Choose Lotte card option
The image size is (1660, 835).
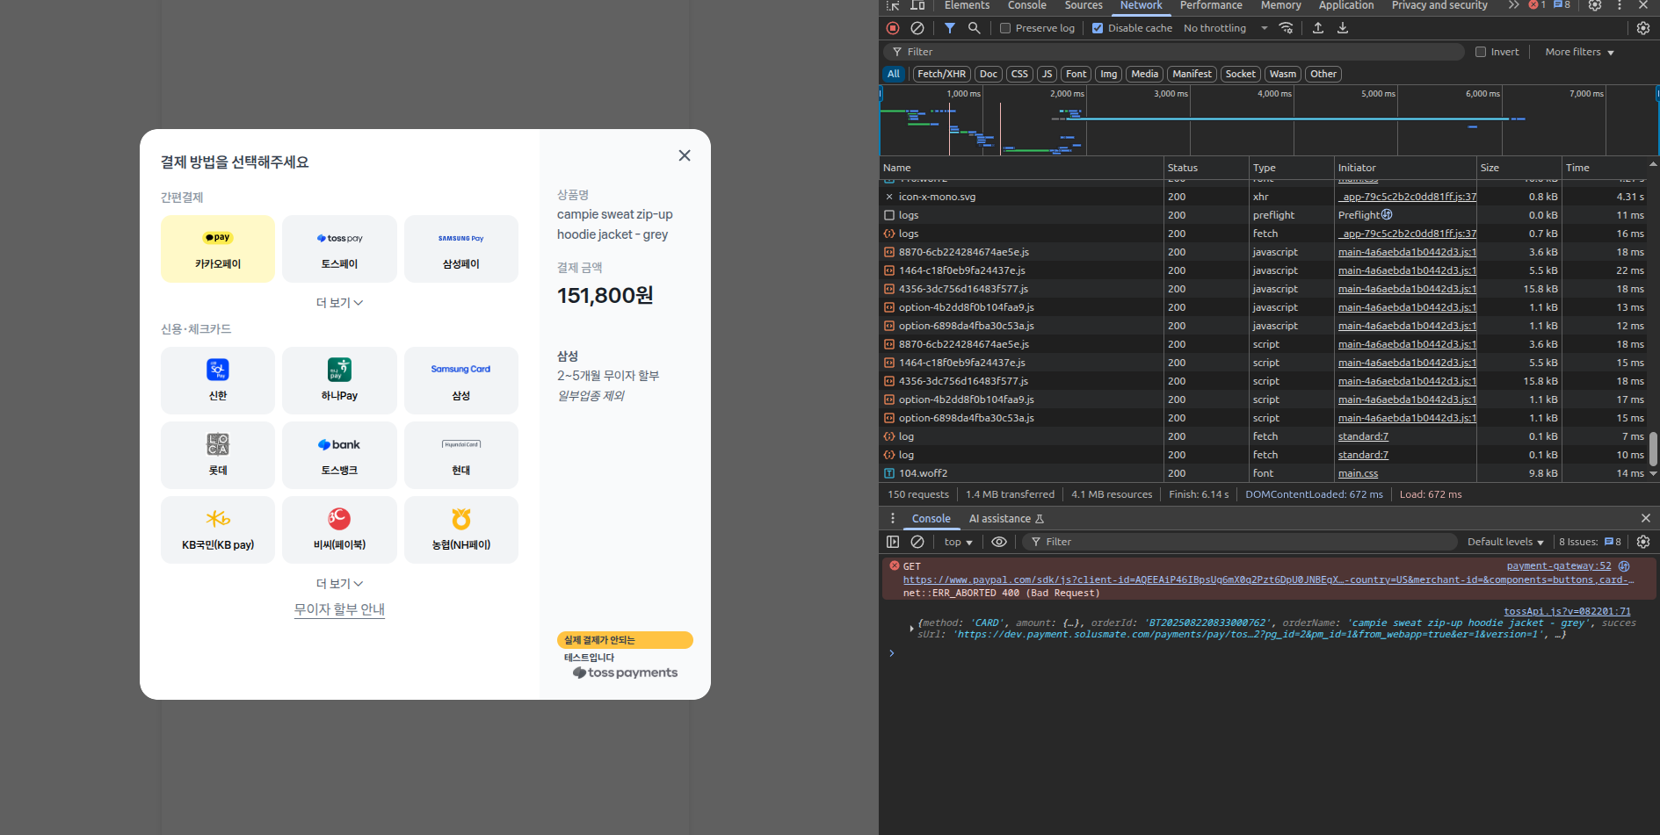pyautogui.click(x=218, y=455)
